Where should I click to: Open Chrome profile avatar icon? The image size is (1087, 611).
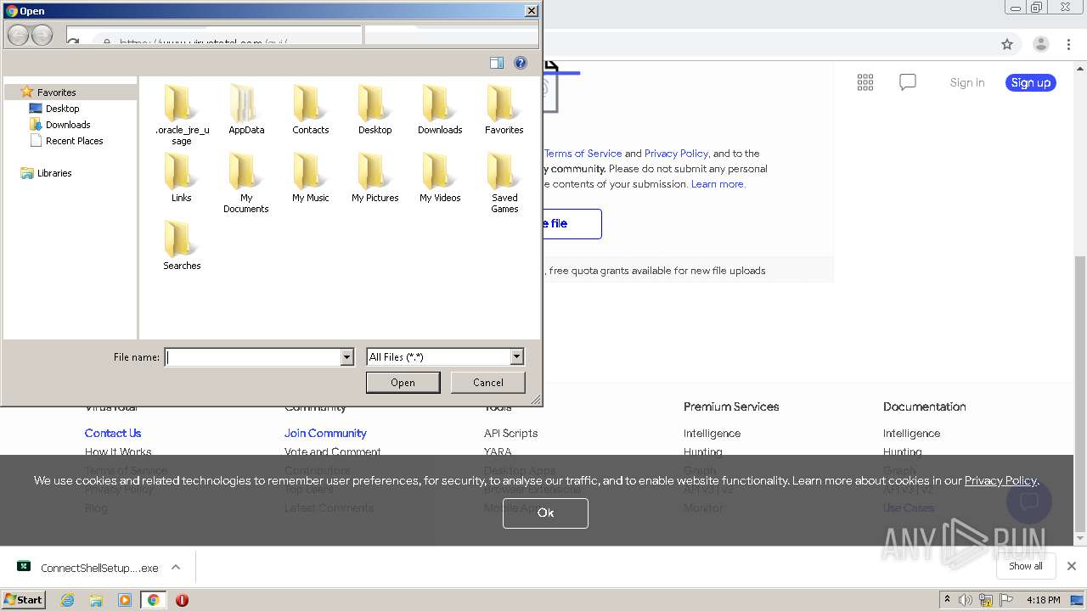coord(1041,44)
